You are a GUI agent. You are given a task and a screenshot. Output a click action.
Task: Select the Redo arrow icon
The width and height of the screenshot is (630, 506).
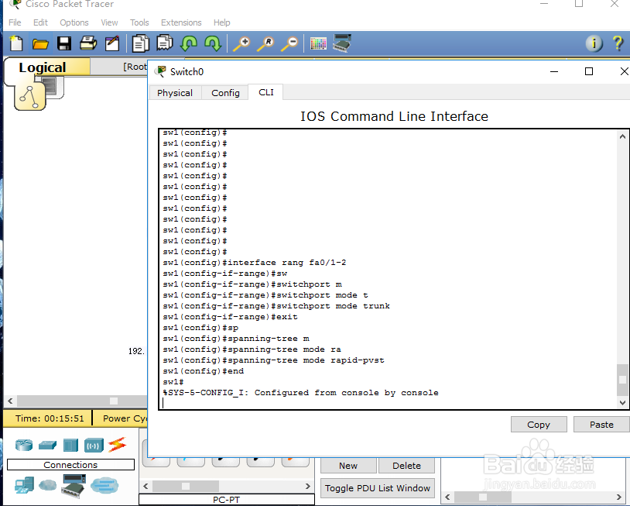[x=213, y=43]
